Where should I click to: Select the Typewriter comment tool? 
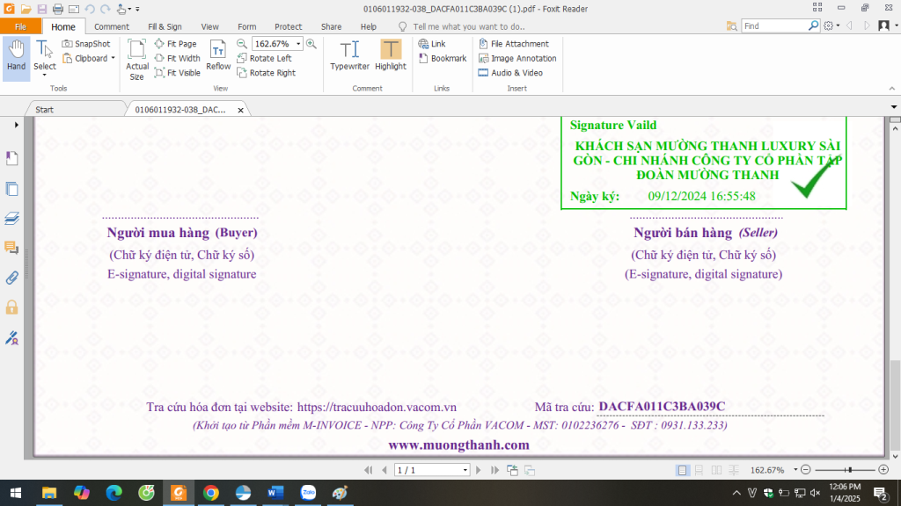(349, 55)
